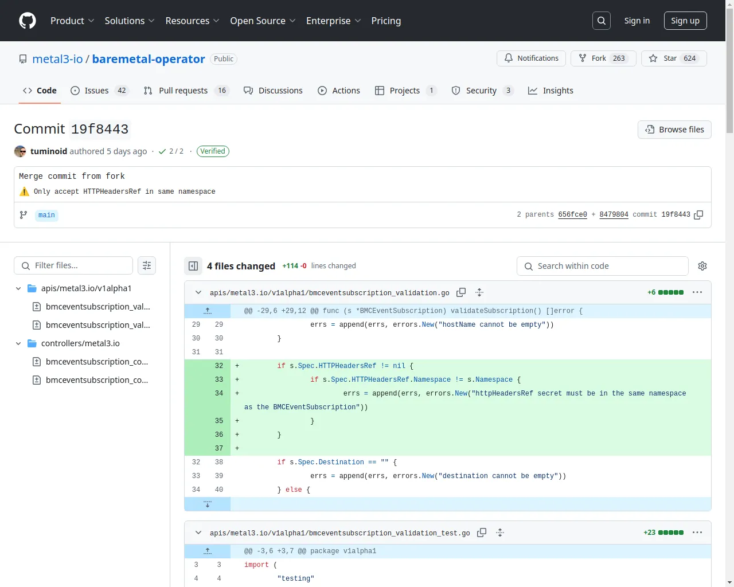Open the Open Source dropdown menu
The height and width of the screenshot is (587, 734).
pyautogui.click(x=263, y=21)
